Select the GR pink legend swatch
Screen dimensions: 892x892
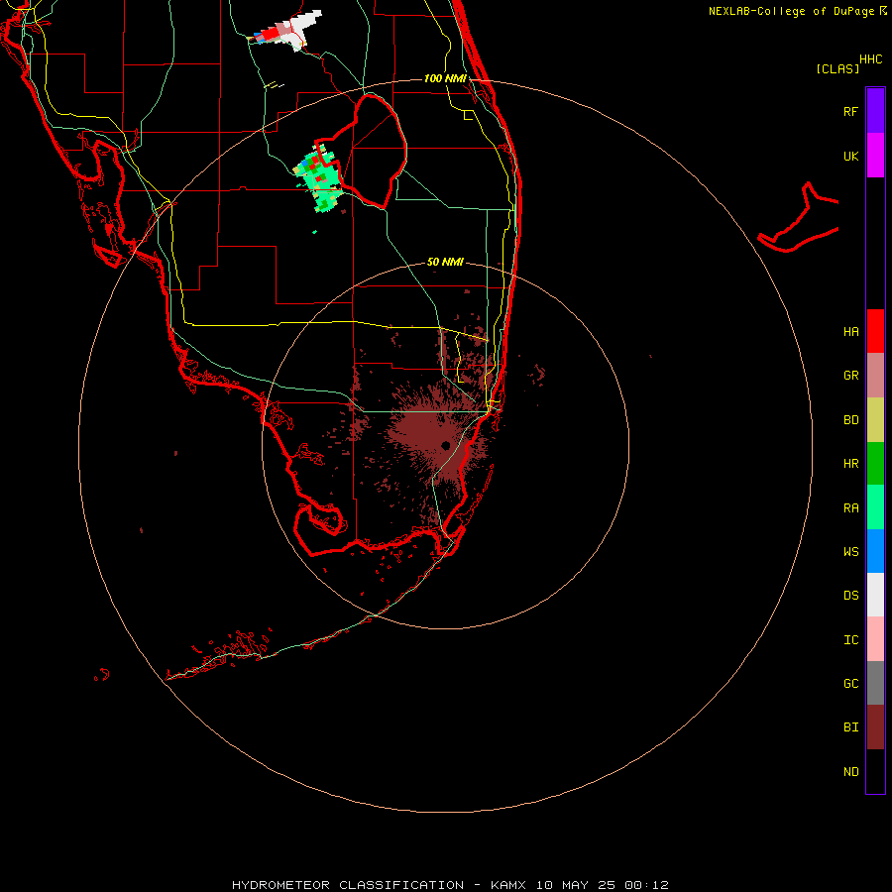pos(875,375)
